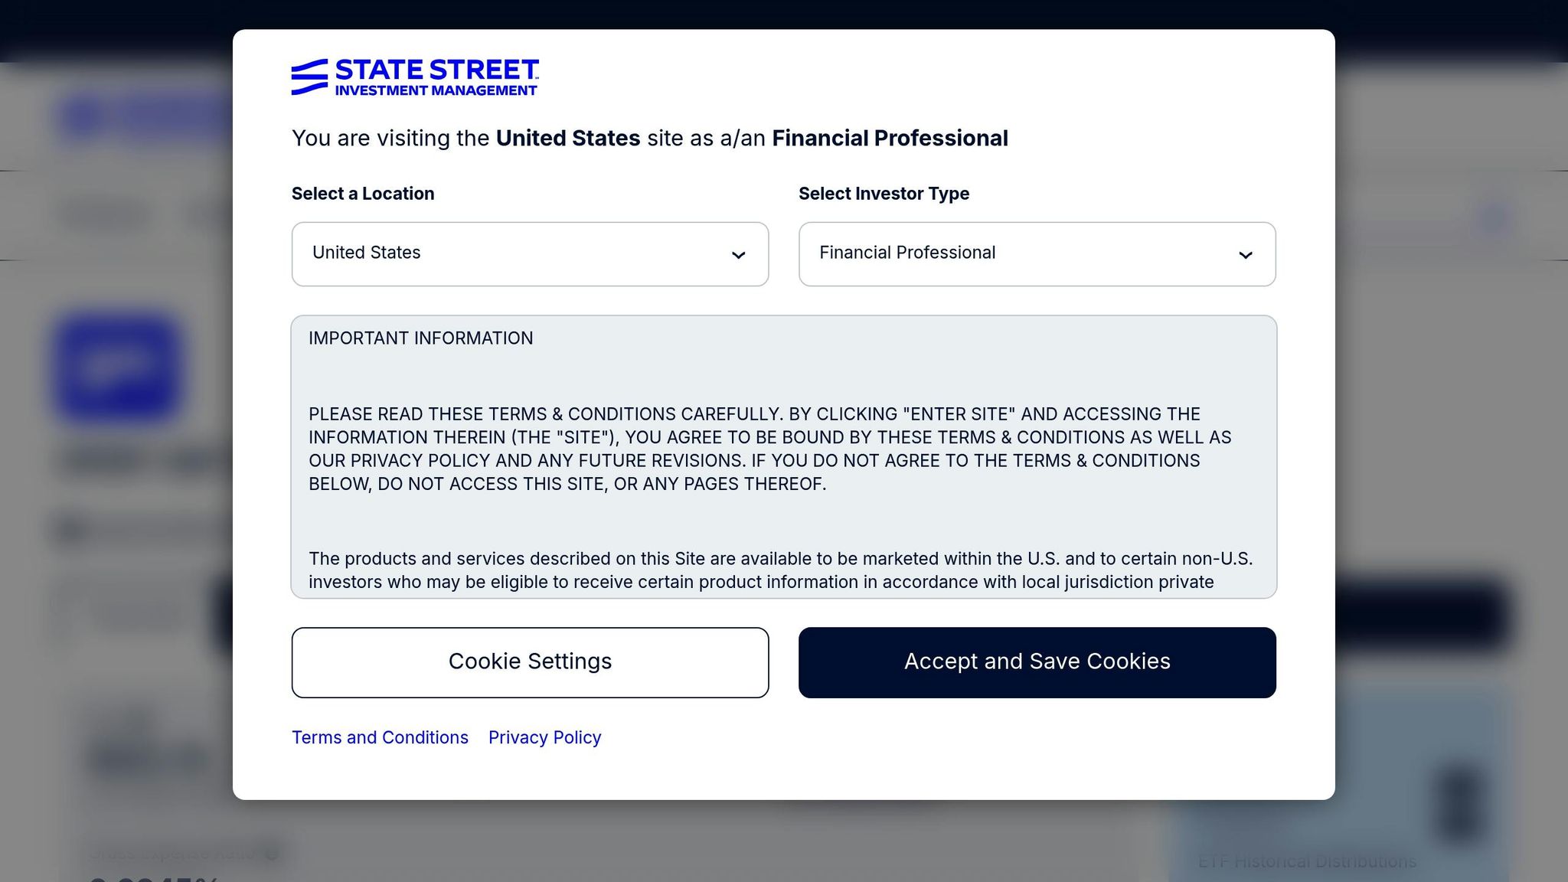Expand the Financial Professional dropdown chevron
The image size is (1568, 882).
(x=1245, y=255)
